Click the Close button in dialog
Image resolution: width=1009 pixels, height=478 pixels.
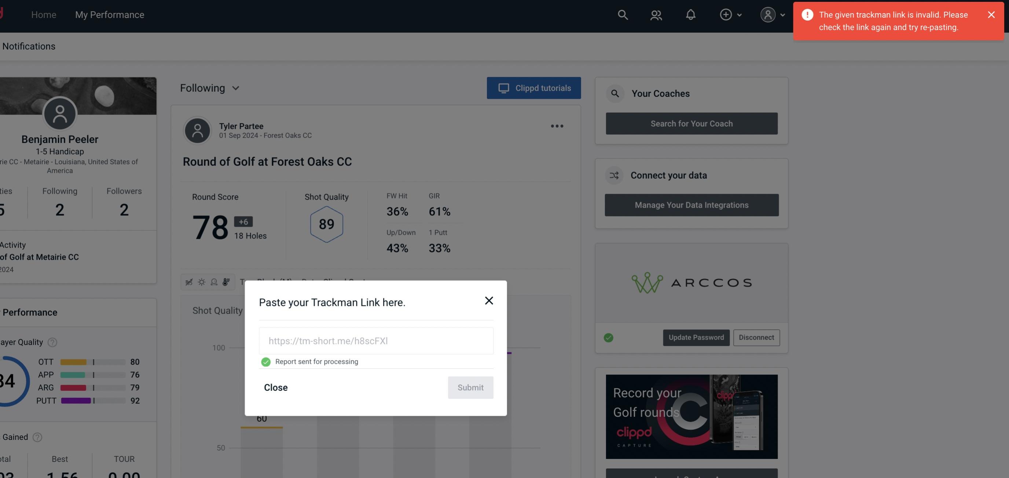pyautogui.click(x=275, y=387)
